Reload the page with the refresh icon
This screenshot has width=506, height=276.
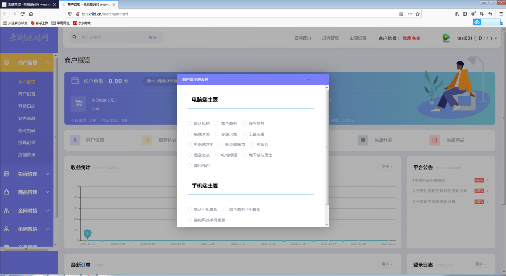[22, 14]
